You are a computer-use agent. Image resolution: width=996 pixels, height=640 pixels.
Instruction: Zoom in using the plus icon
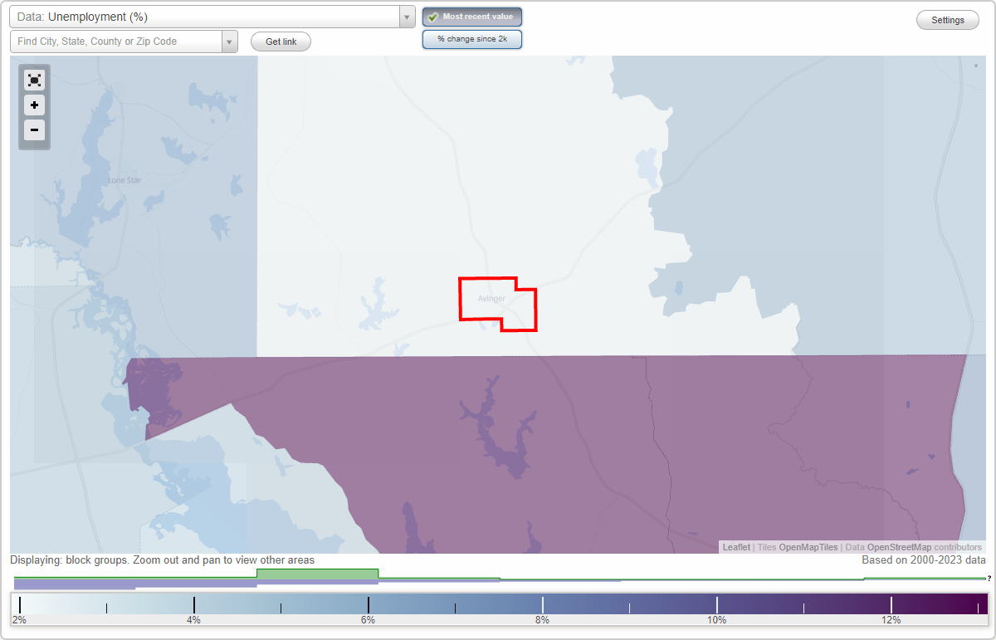click(x=34, y=105)
